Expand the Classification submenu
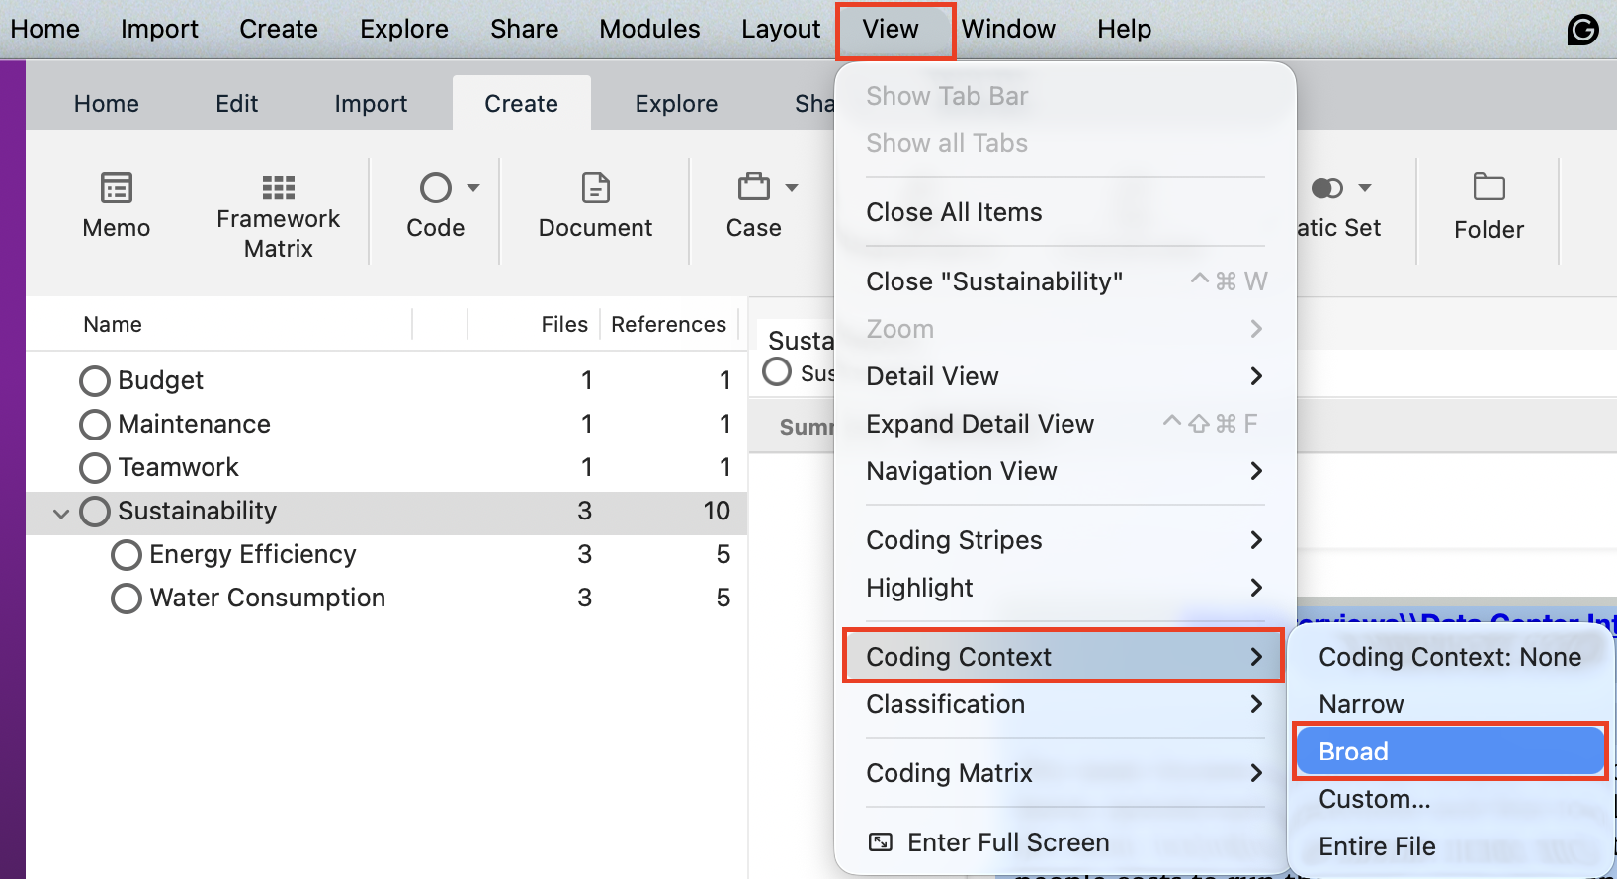This screenshot has height=879, width=1617. pyautogui.click(x=1256, y=704)
